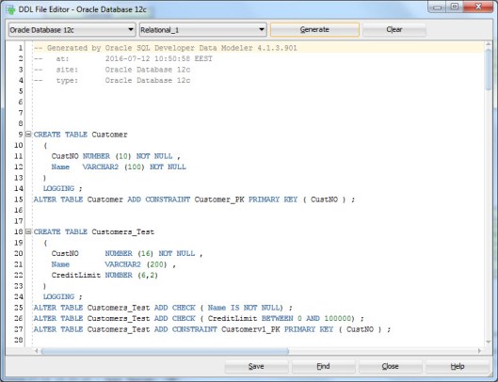Click line number 28 in the gutter
This screenshot has width=498, height=382.
click(19, 340)
